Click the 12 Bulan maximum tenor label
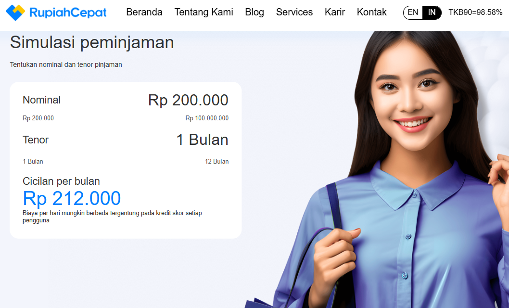The width and height of the screenshot is (509, 308). coord(216,161)
